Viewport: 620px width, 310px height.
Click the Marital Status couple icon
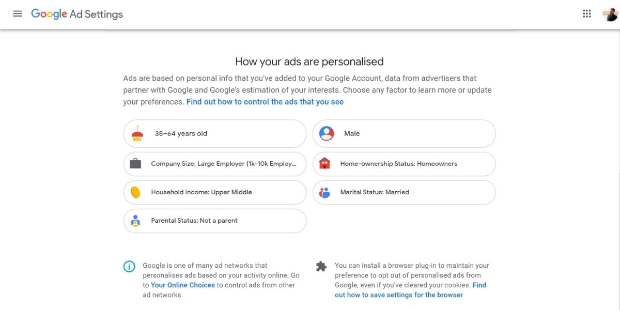point(326,192)
